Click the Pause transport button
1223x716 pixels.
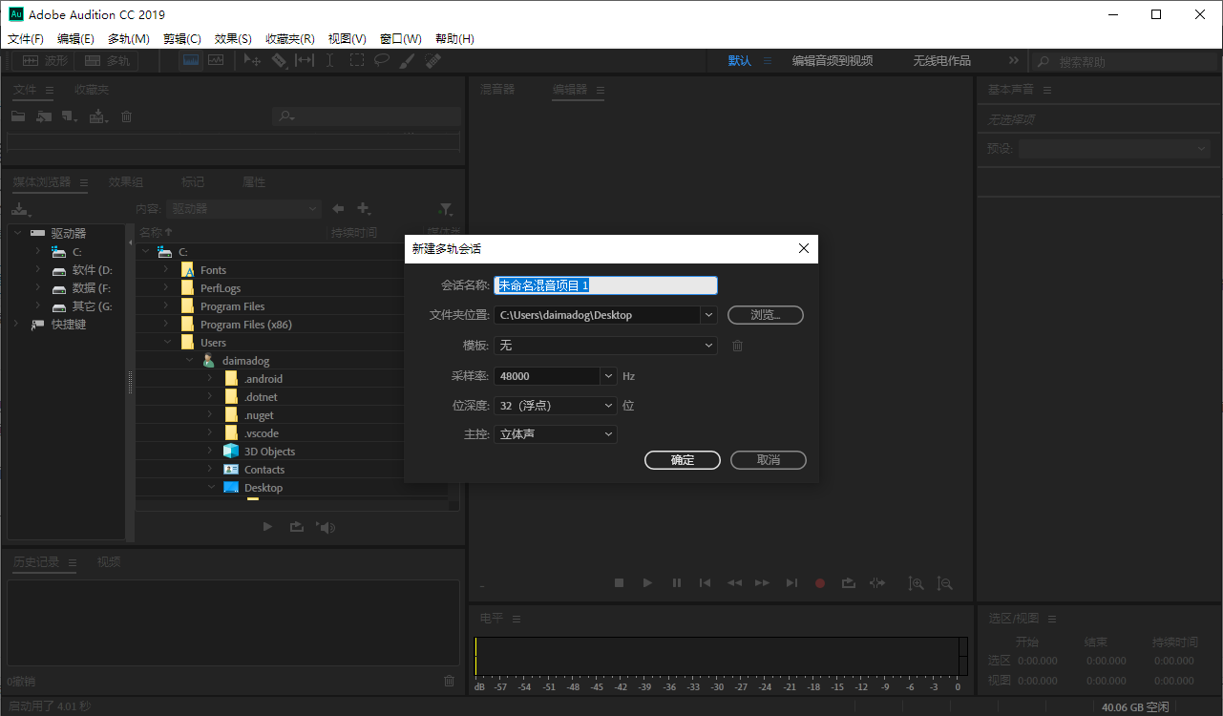click(x=677, y=582)
